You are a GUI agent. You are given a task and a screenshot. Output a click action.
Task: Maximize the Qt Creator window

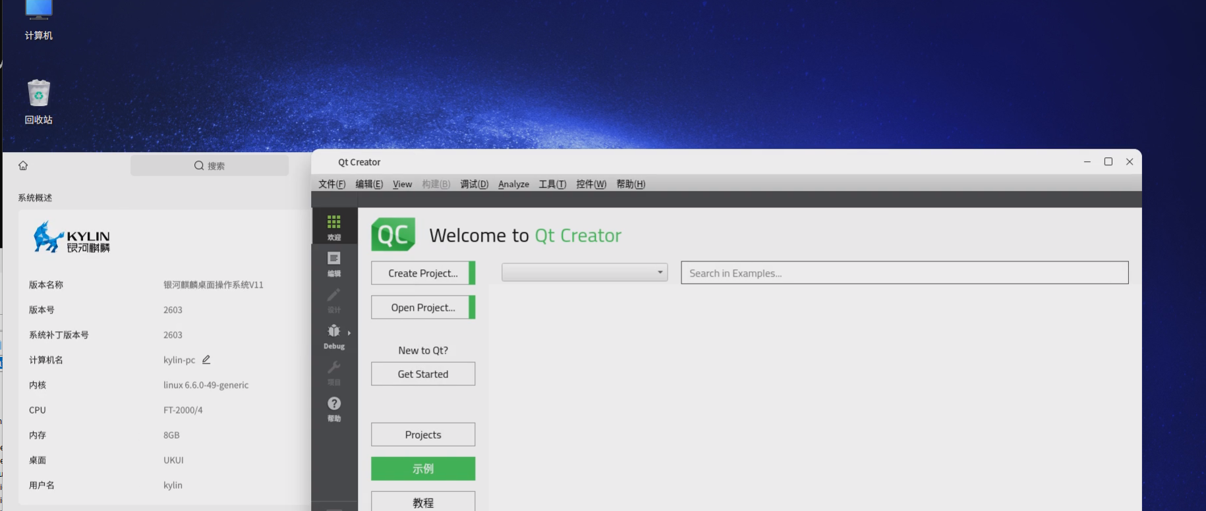click(x=1108, y=162)
